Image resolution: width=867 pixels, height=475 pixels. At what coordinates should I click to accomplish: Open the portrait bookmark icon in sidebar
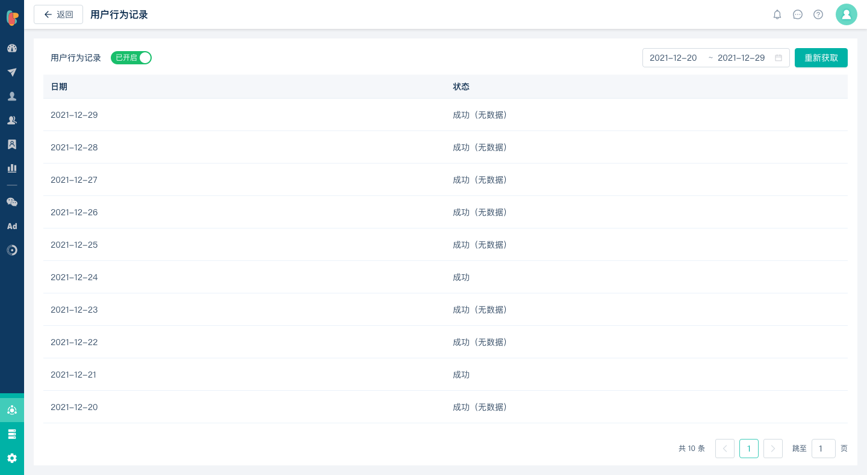12,144
